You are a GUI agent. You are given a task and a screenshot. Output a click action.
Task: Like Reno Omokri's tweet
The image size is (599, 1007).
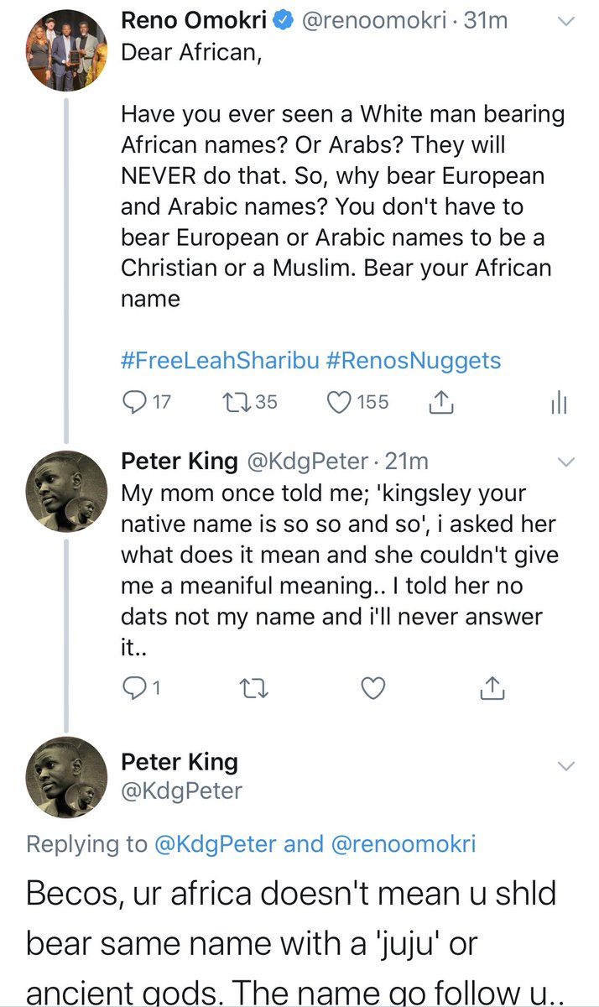tap(339, 403)
